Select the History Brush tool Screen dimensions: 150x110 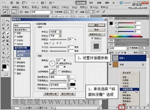(8, 37)
